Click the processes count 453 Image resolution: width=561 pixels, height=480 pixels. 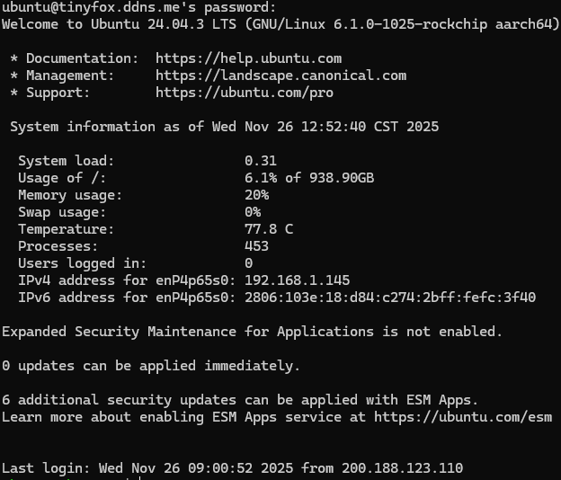pyautogui.click(x=256, y=246)
